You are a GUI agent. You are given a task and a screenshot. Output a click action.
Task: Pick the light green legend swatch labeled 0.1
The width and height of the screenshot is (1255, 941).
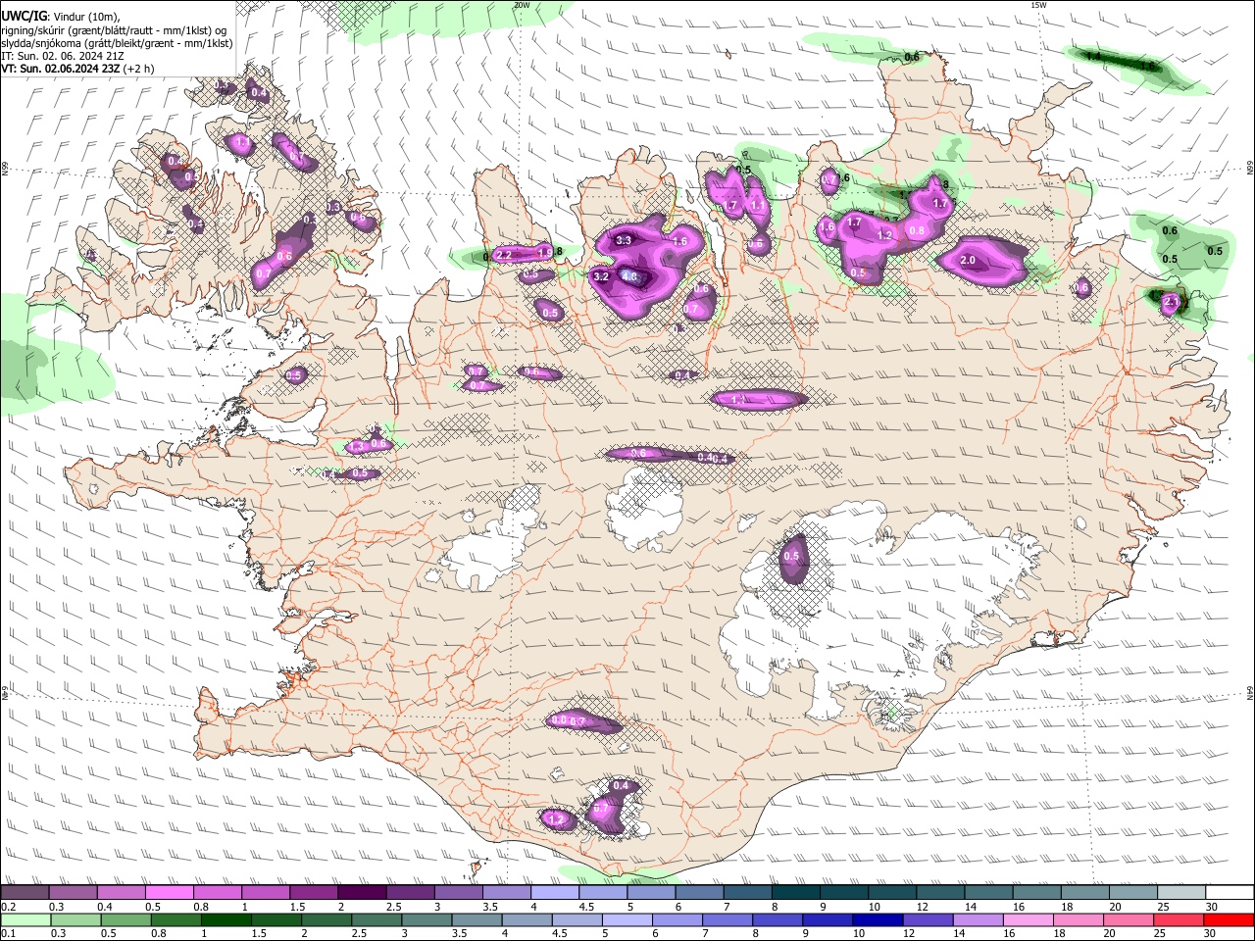point(25,919)
